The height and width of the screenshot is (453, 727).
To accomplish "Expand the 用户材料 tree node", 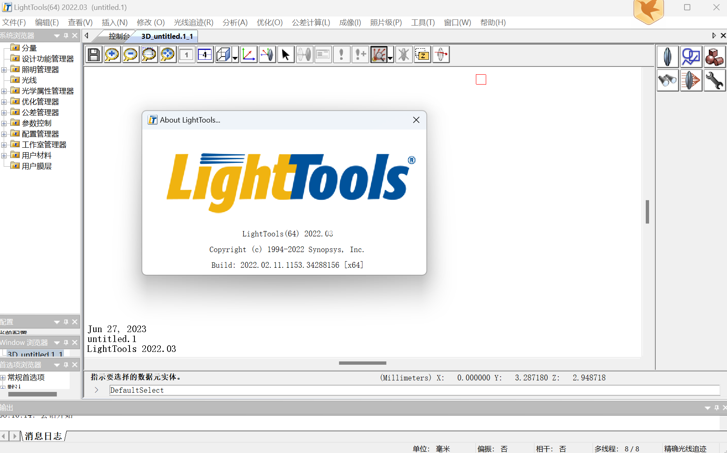I will (x=4, y=156).
